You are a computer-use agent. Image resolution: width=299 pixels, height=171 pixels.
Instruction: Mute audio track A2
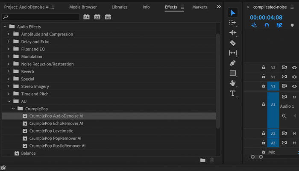[294, 133]
